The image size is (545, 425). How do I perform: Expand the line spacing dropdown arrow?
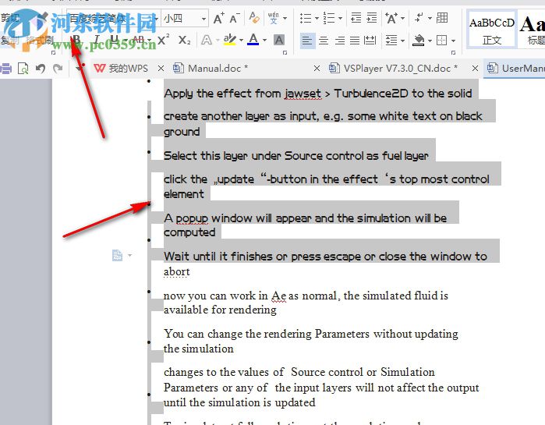pyautogui.click(x=402, y=41)
